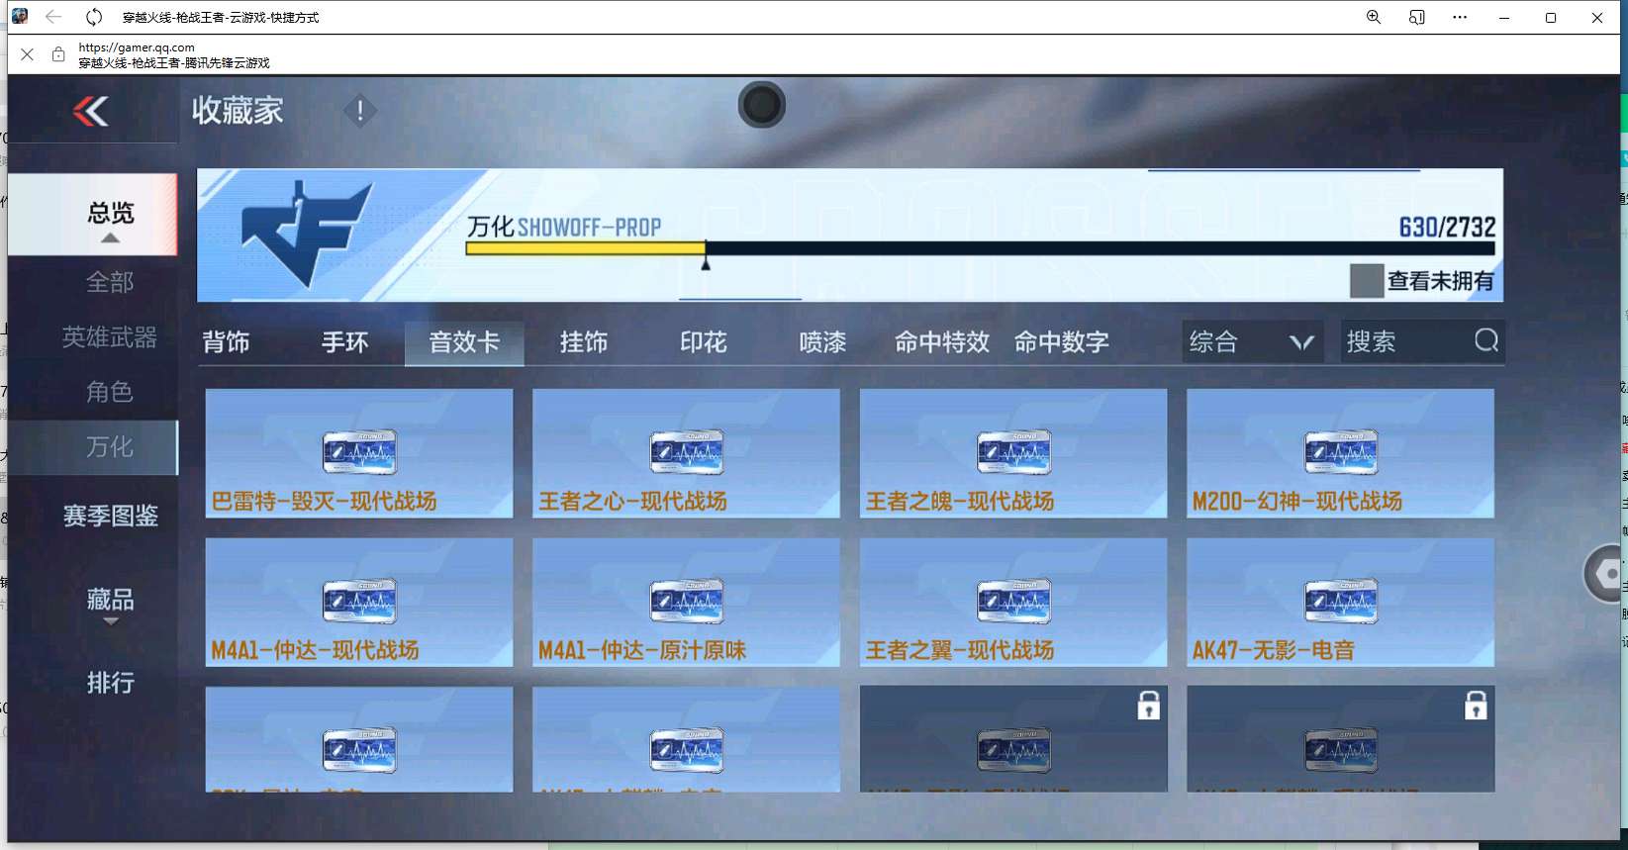1628x850 pixels.
Task: Click the https://gamer.qq.com address text
Action: (137, 47)
